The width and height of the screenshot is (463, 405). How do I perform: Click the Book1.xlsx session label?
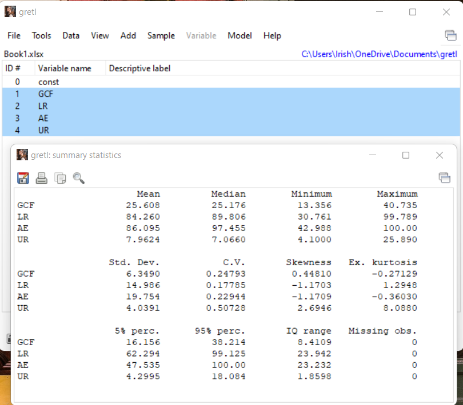pyautogui.click(x=23, y=54)
